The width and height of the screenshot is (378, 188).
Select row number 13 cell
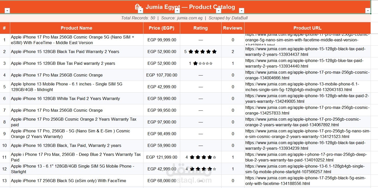pyautogui.click(x=5, y=181)
